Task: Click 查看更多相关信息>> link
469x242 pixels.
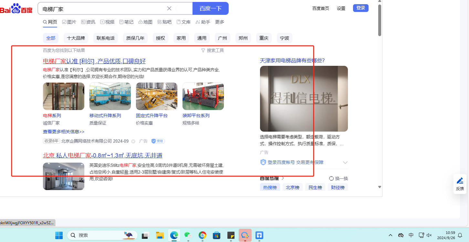Action: [64, 132]
